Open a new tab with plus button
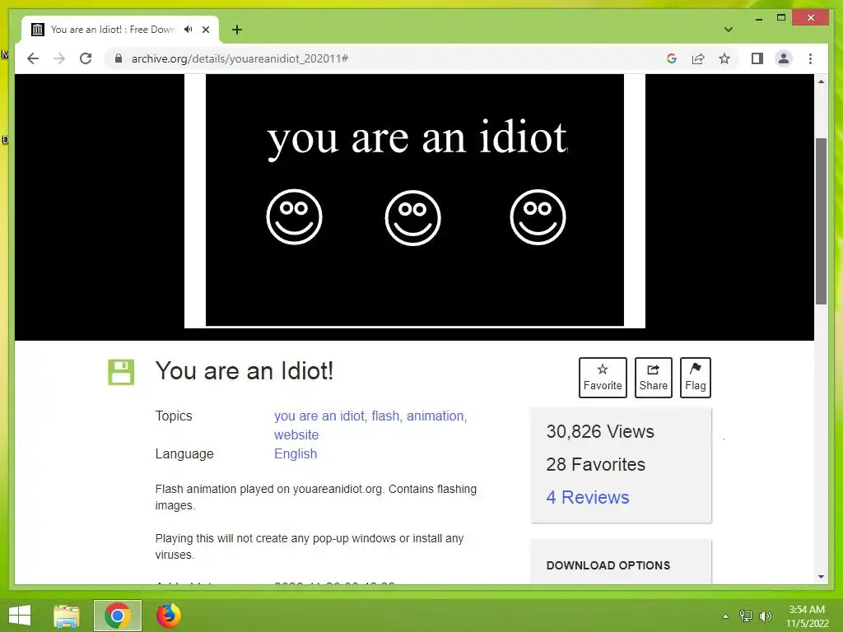This screenshot has height=632, width=843. (237, 30)
